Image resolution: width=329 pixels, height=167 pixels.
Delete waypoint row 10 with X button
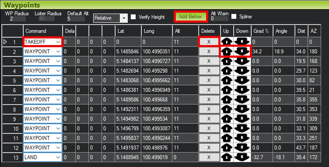tap(209, 128)
